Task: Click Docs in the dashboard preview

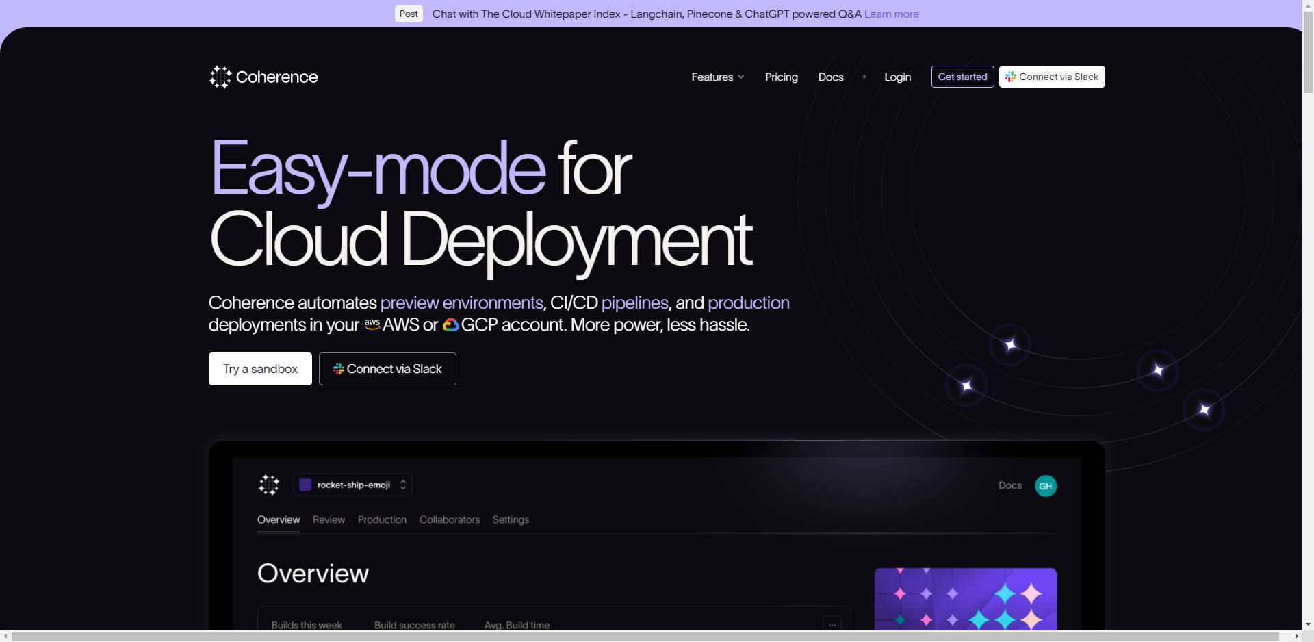Action: (x=1009, y=485)
